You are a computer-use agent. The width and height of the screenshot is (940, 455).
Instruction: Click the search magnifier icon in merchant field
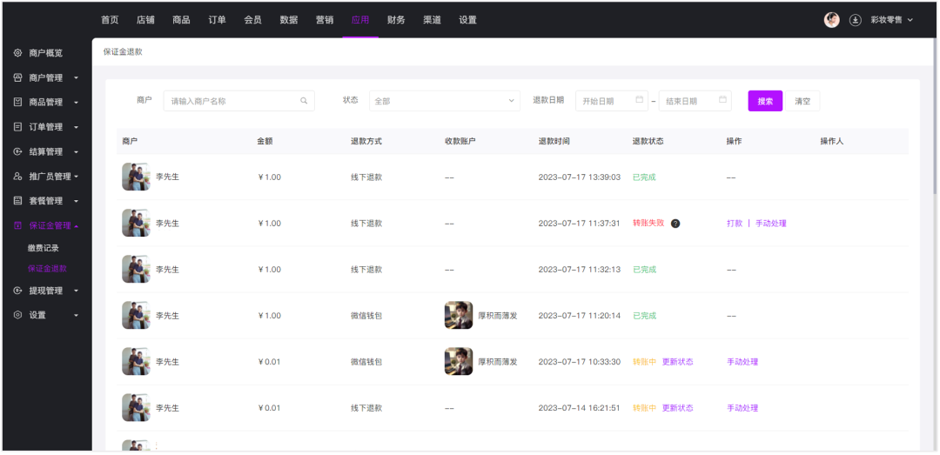pos(304,101)
